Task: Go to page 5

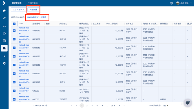Action: point(102,105)
